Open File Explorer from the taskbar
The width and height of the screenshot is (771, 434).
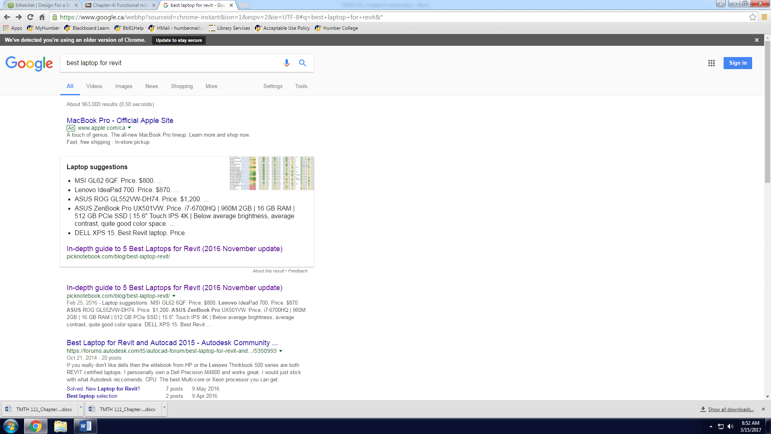click(x=60, y=426)
